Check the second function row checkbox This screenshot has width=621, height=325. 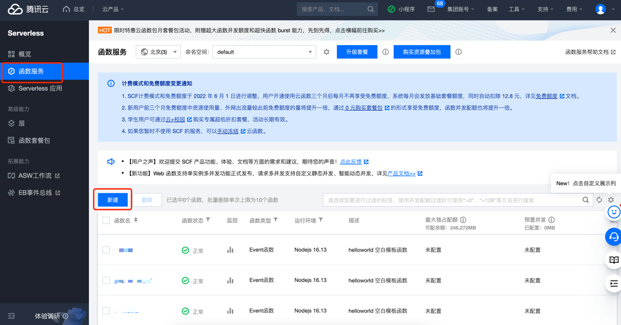(106, 280)
